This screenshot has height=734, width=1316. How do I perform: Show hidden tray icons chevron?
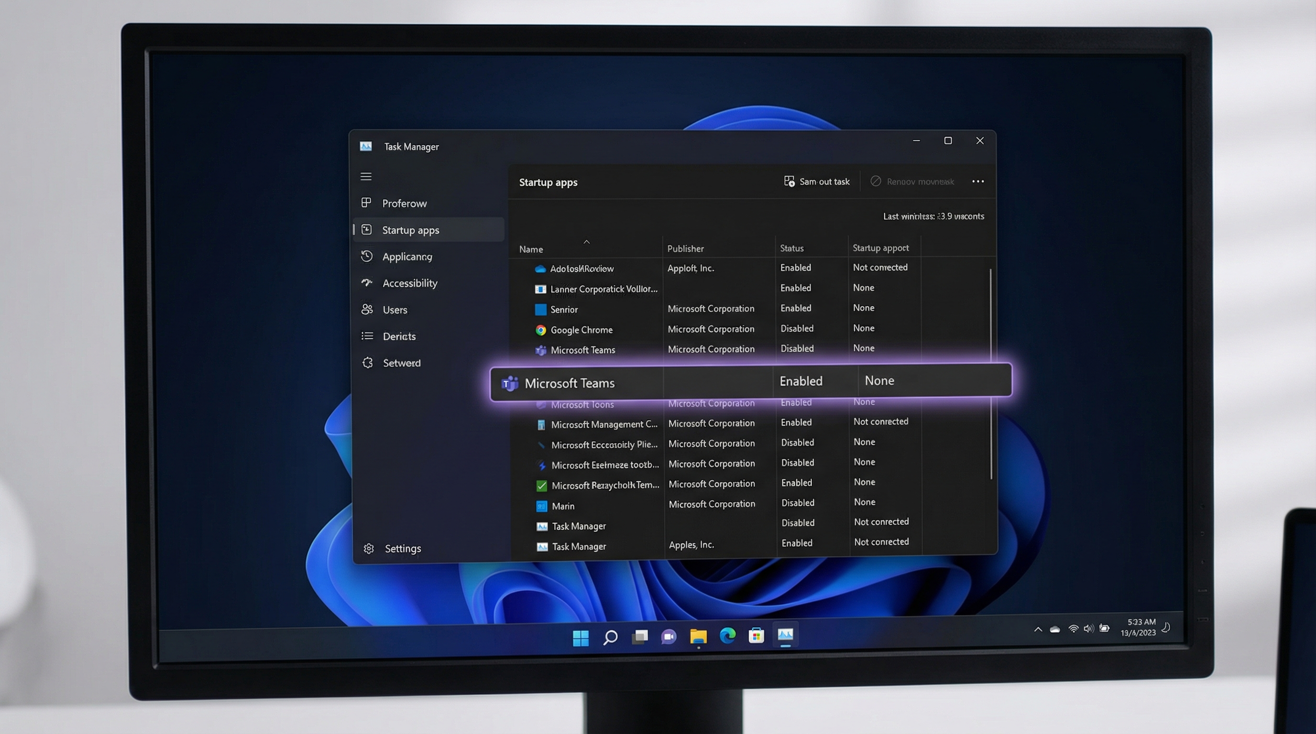click(1038, 629)
